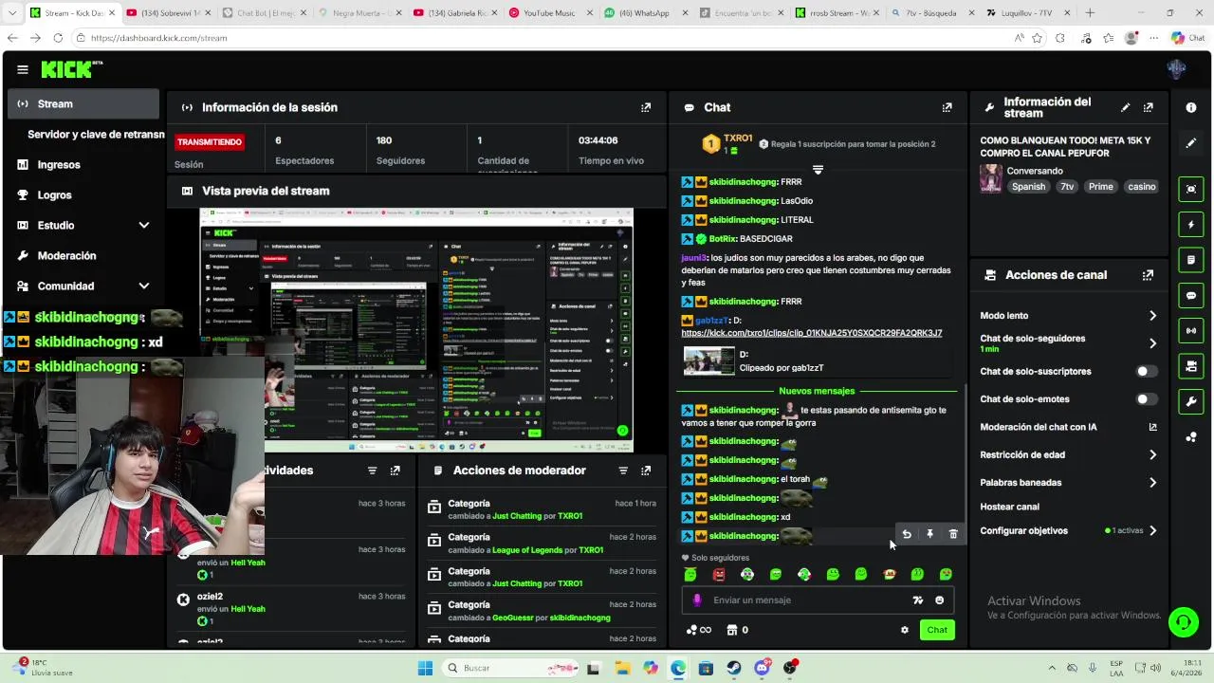Image resolution: width=1214 pixels, height=683 pixels.
Task: Toggle the camera widget icon in right sidebar
Action: 1191,366
